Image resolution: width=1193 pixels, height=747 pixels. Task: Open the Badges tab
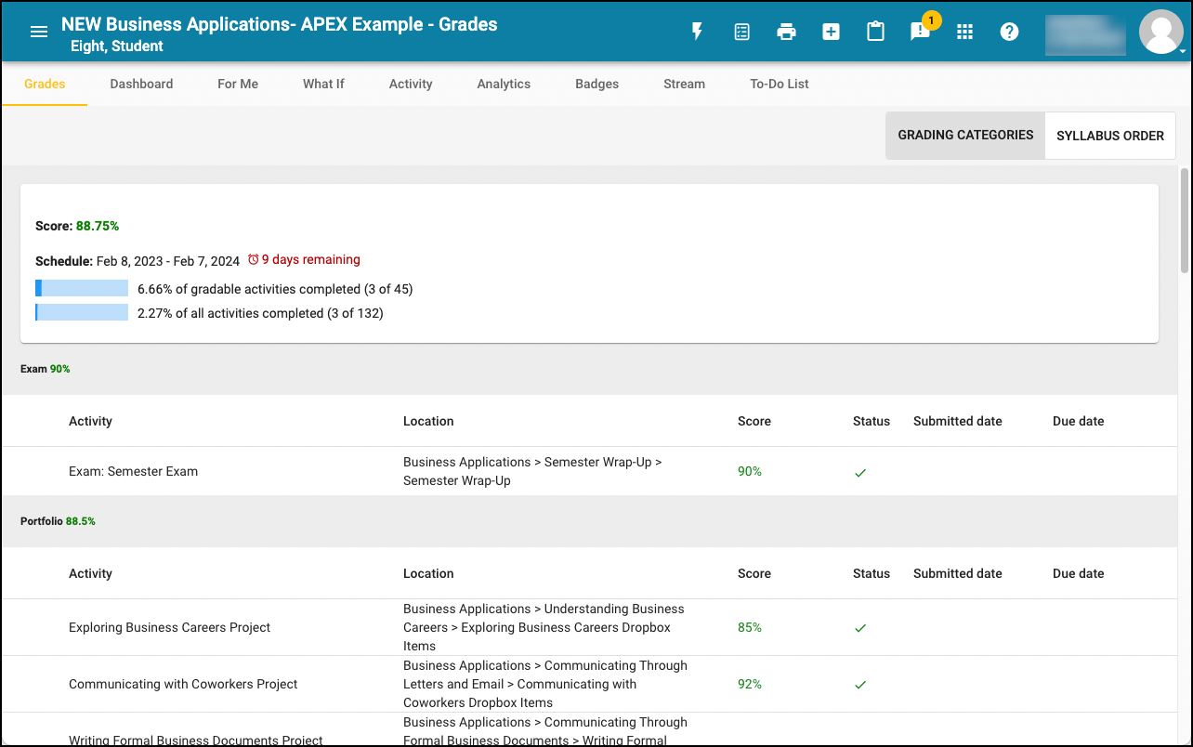(x=596, y=84)
